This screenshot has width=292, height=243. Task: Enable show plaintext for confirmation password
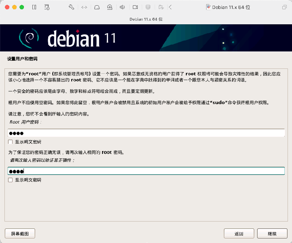point(11,180)
